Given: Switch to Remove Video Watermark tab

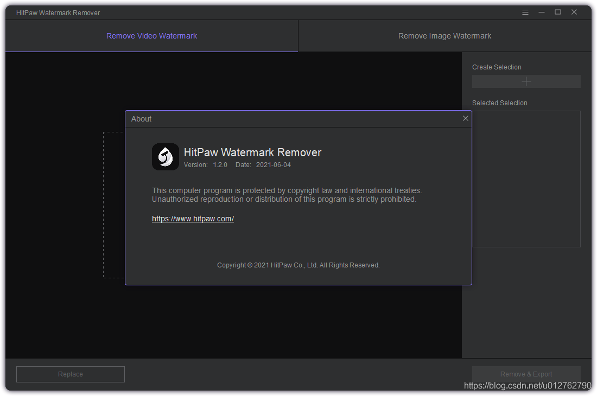Looking at the screenshot, I should click(x=151, y=36).
